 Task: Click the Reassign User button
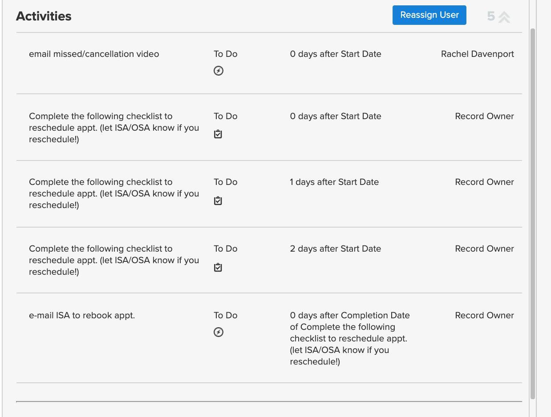[429, 15]
